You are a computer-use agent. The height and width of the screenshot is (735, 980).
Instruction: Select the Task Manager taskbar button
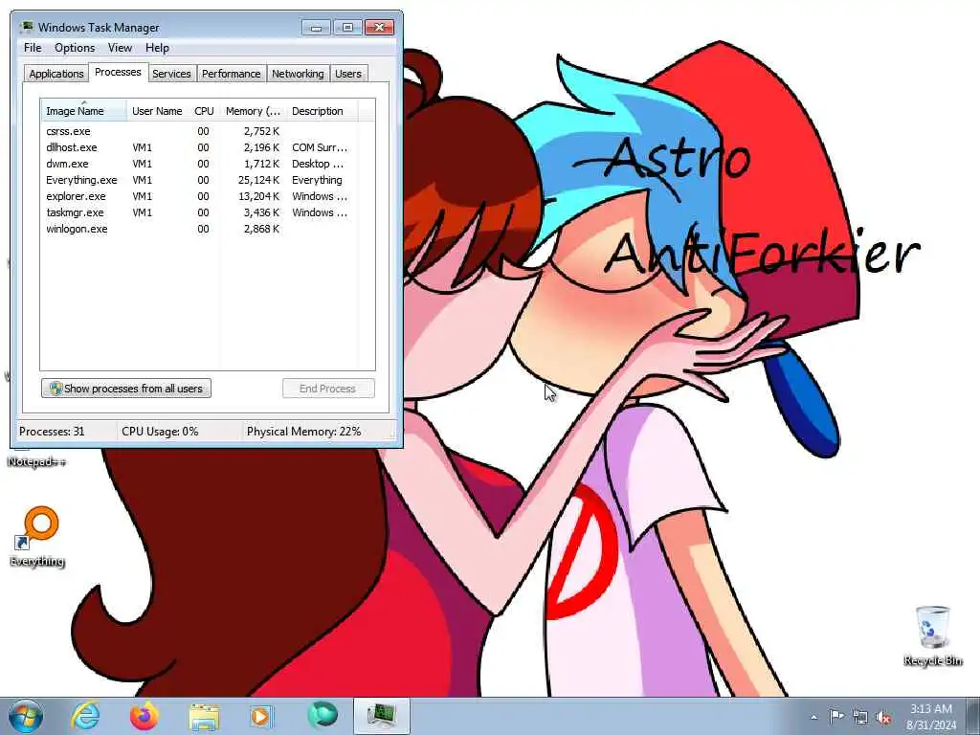[x=382, y=716]
